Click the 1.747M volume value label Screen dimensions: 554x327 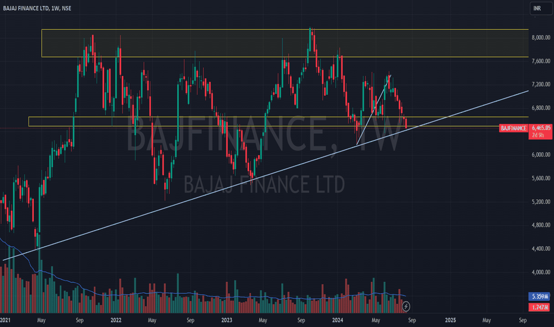540,307
